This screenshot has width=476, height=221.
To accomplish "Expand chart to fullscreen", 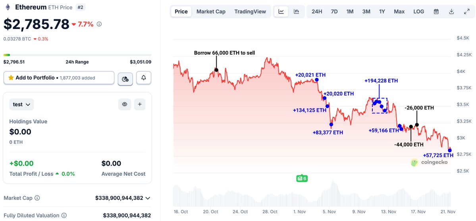I will 467,12.
